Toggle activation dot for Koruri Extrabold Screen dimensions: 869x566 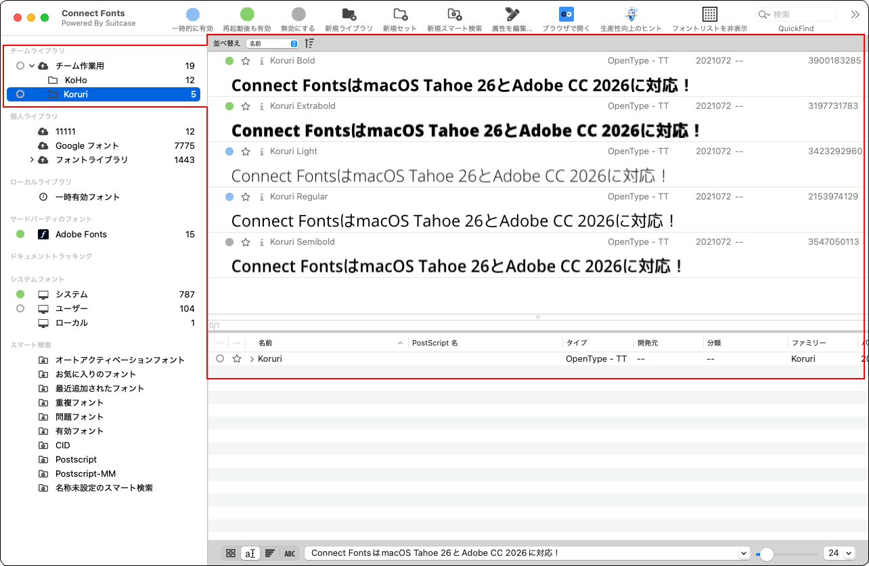coord(229,106)
